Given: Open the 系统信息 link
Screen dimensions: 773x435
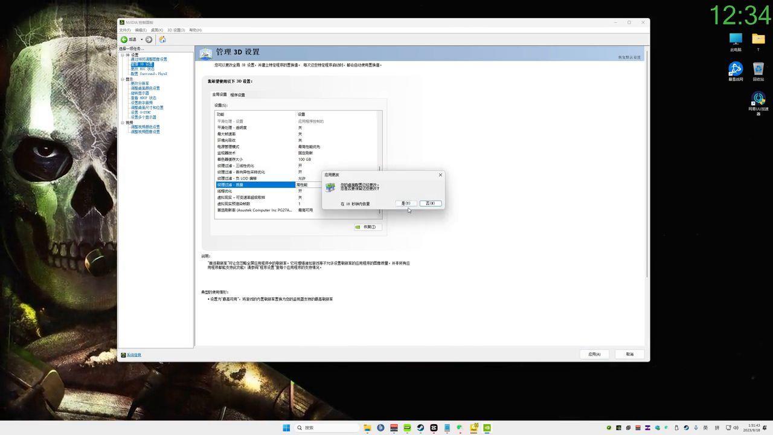Looking at the screenshot, I should tap(133, 355).
